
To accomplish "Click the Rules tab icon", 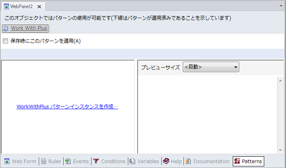I will (44, 161).
